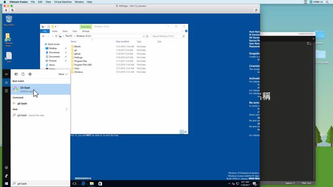
Task: Open the Action Center notifications icon
Action: tap(255, 183)
